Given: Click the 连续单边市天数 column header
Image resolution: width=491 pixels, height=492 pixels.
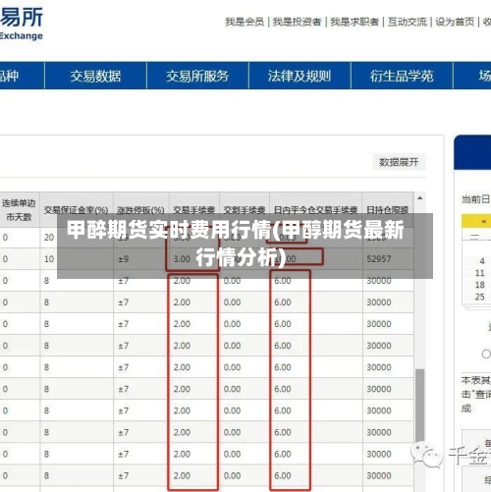Looking at the screenshot, I should 19,210.
